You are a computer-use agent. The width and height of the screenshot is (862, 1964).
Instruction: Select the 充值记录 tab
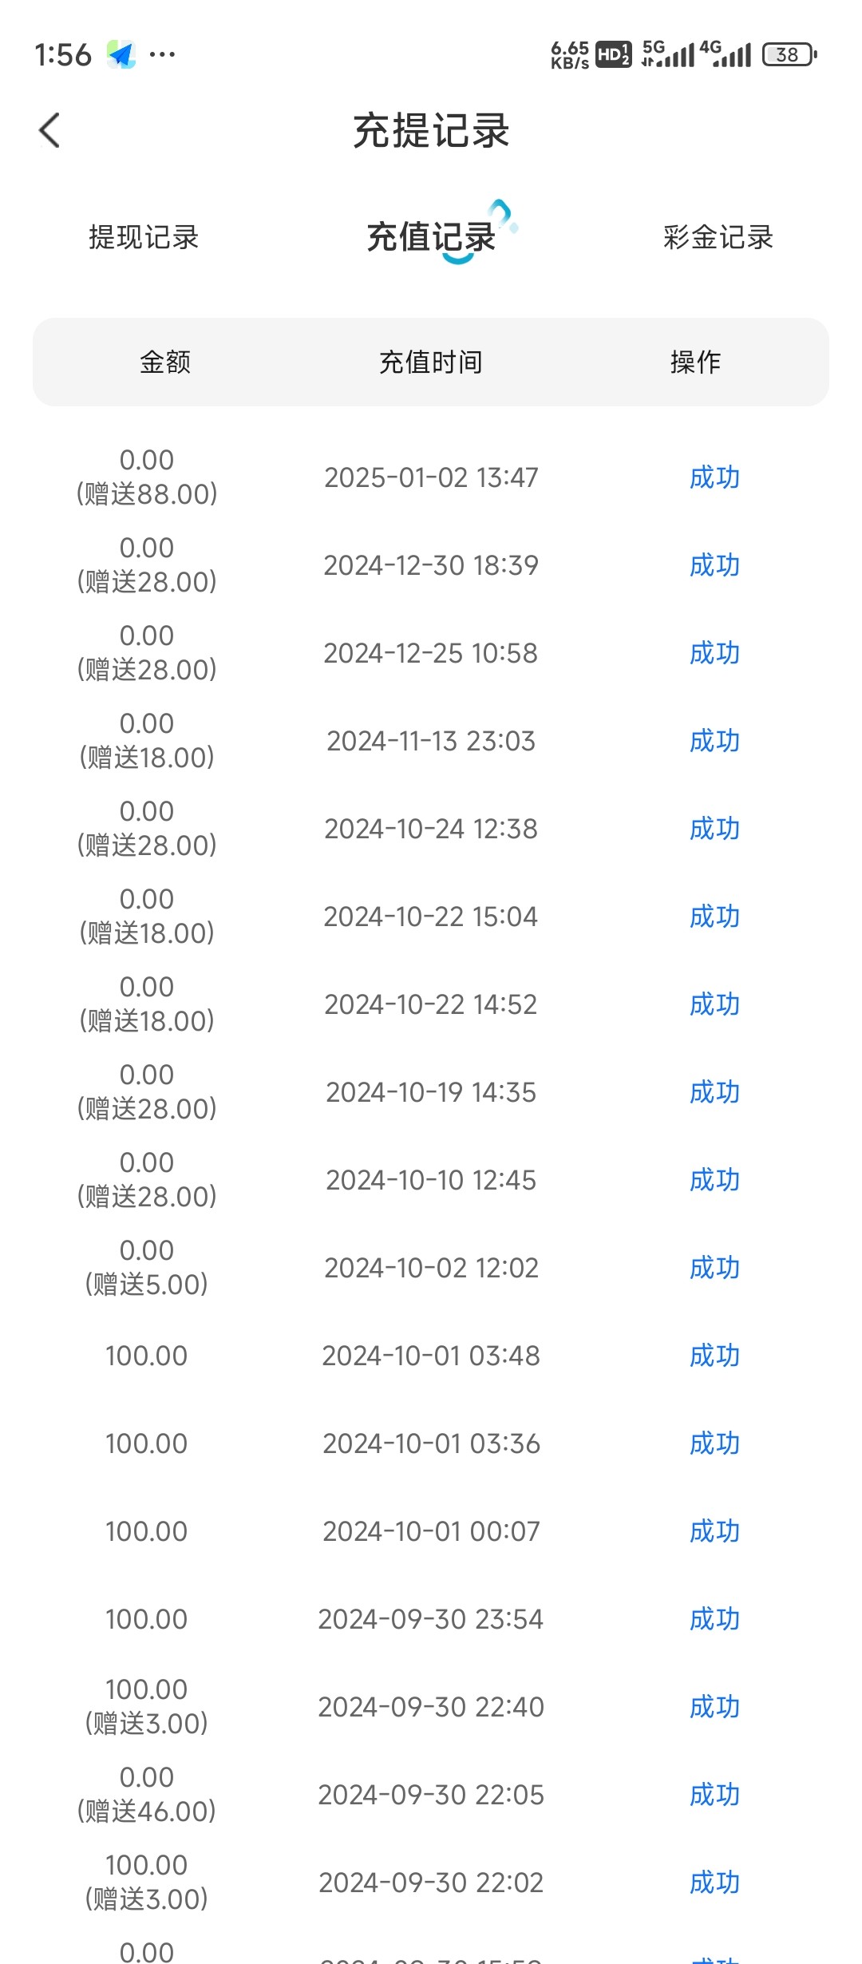click(431, 237)
